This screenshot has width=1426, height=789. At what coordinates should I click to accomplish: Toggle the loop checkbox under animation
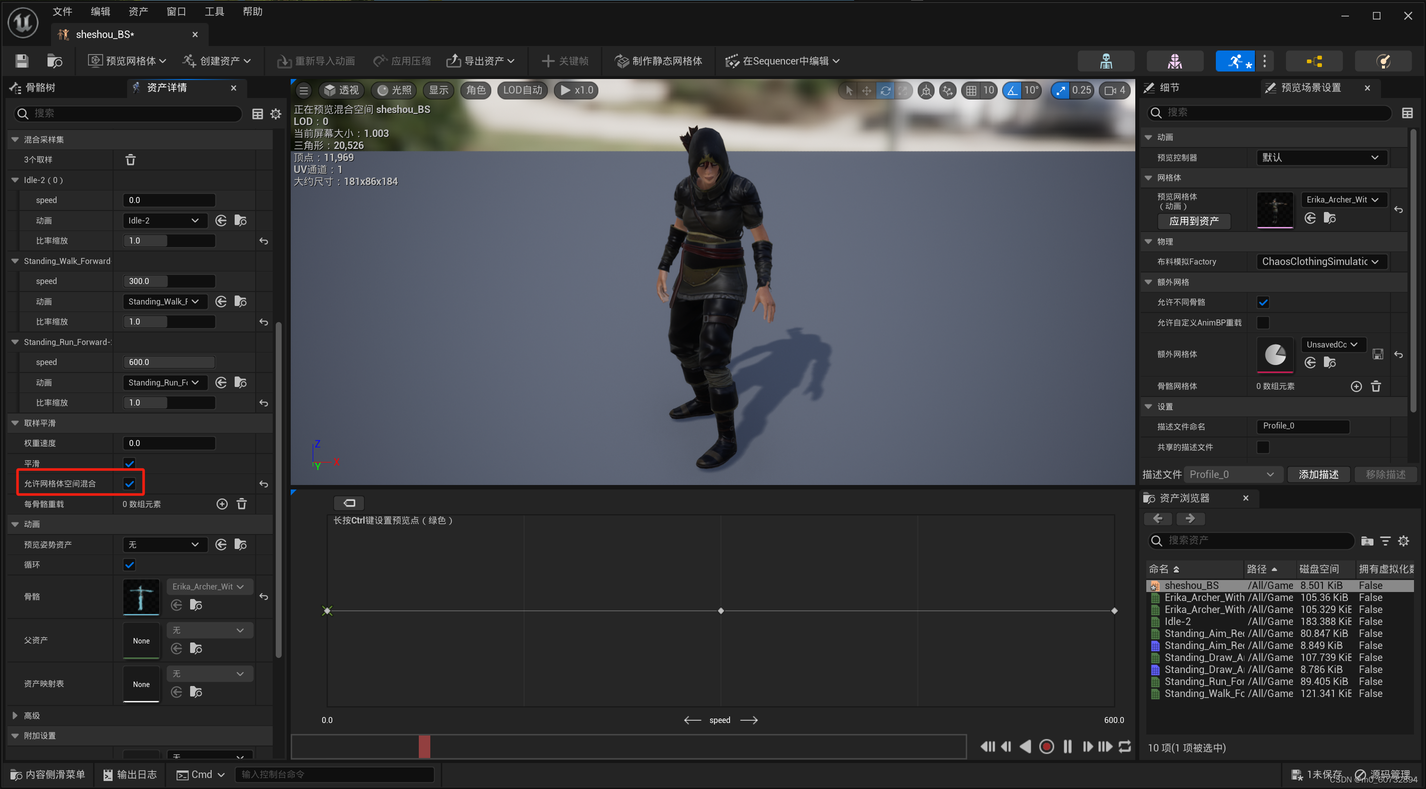coord(130,565)
